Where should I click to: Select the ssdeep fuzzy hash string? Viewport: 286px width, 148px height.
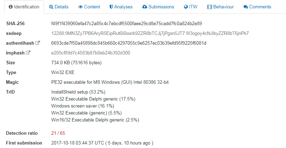(x=150, y=34)
